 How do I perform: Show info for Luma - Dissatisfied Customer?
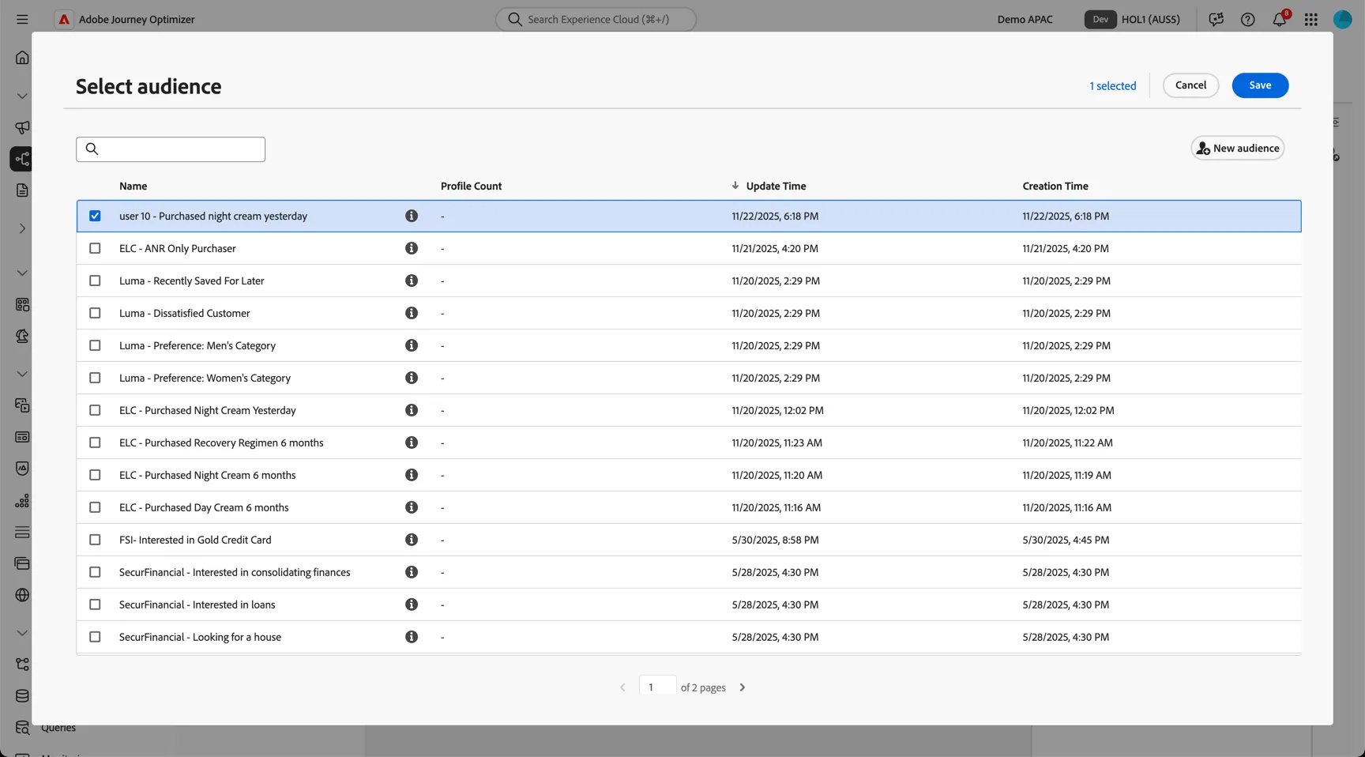coord(411,313)
